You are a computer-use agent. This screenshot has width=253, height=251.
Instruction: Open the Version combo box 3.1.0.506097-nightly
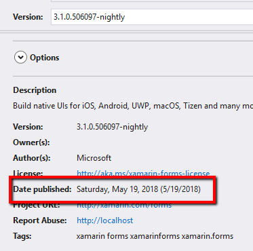pos(152,17)
